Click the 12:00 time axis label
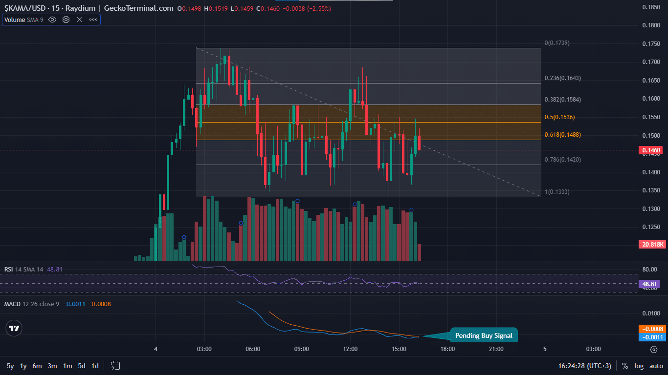668x375 pixels. 350,349
